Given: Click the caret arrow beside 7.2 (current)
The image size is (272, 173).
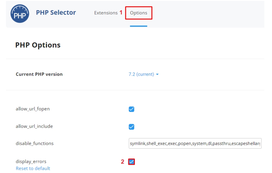Looking at the screenshot, I should [x=157, y=75].
